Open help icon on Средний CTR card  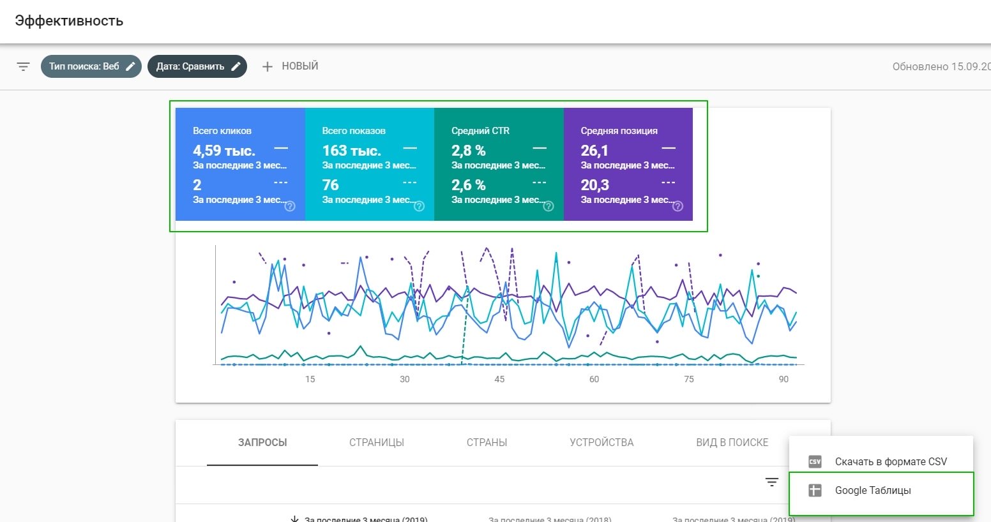point(548,206)
